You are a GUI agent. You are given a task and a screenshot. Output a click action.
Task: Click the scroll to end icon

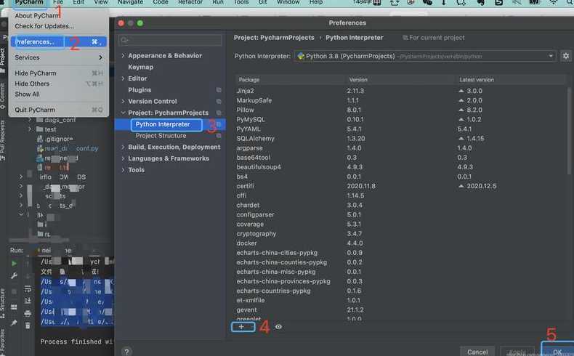click(x=28, y=301)
